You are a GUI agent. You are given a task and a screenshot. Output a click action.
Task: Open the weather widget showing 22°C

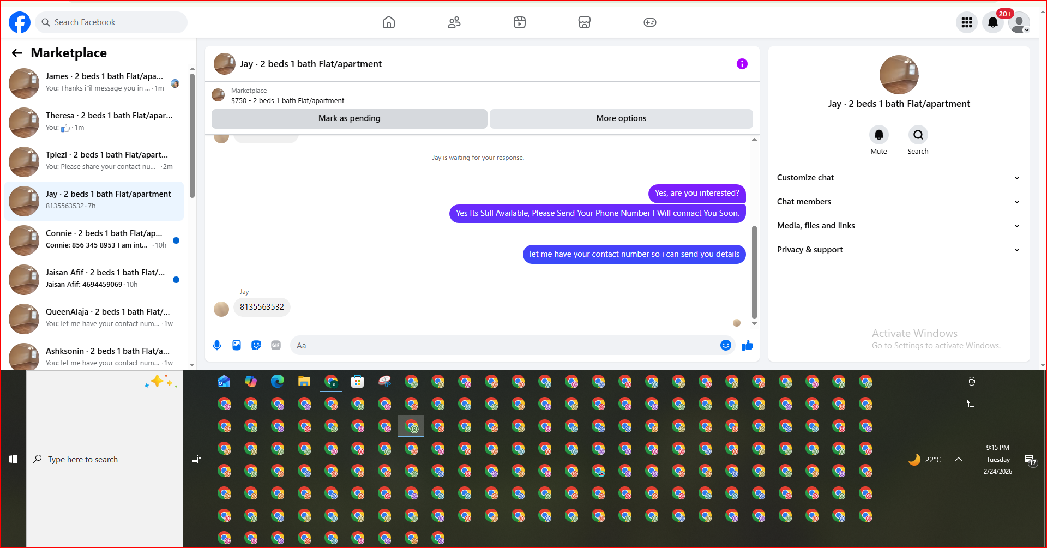pos(925,460)
